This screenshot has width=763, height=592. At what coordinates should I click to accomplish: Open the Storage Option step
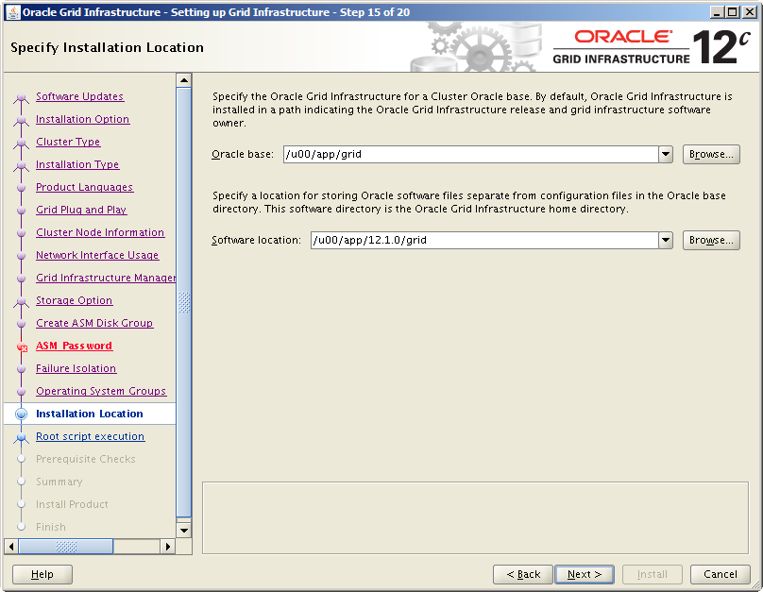[74, 300]
